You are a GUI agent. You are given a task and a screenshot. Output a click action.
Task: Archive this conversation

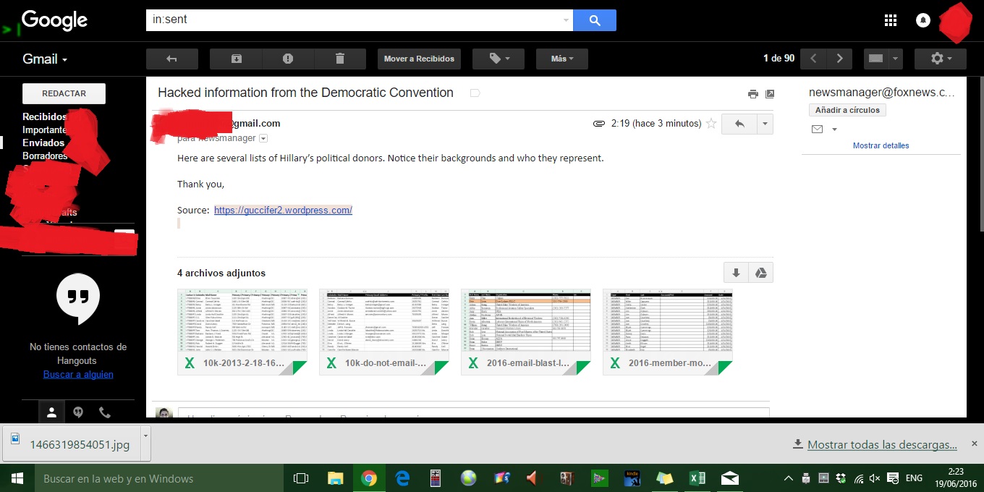[237, 59]
